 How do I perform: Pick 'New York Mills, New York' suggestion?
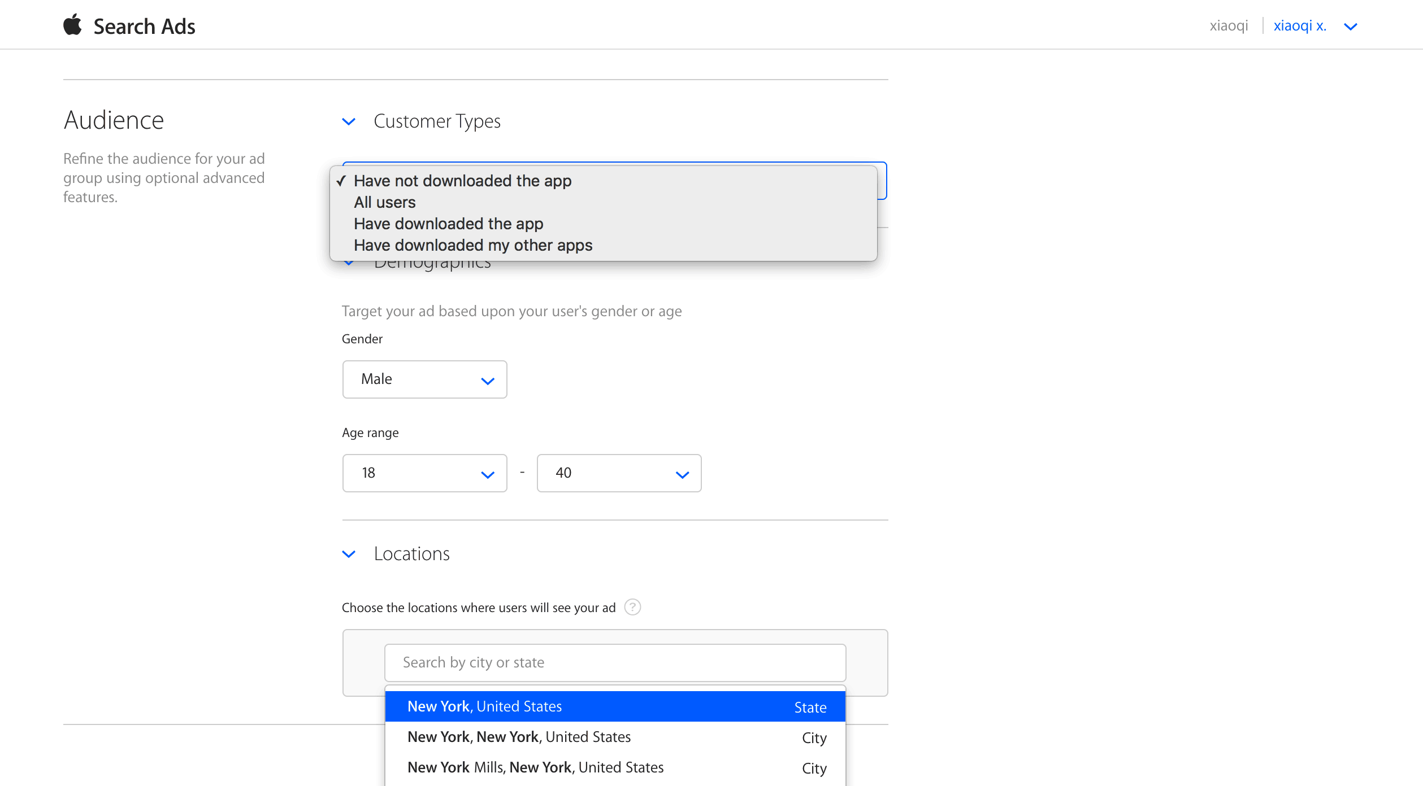[615, 767]
